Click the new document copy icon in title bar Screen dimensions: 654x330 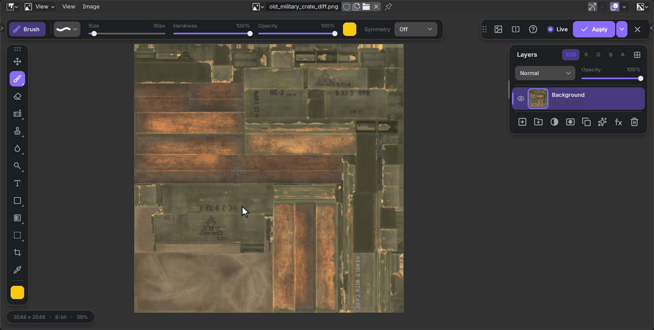pos(357,7)
